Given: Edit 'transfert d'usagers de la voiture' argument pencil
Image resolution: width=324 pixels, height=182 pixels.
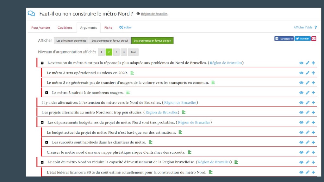Looking at the screenshot, I should click(x=308, y=83).
